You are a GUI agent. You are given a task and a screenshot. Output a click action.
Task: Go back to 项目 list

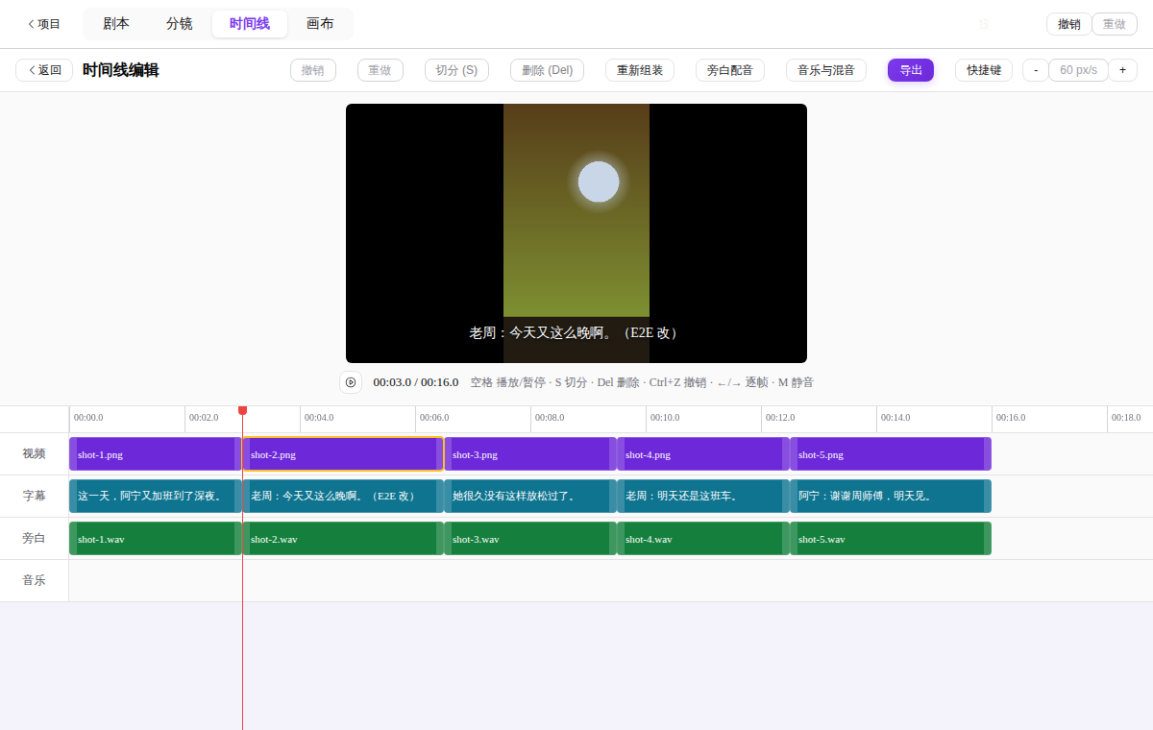[43, 24]
